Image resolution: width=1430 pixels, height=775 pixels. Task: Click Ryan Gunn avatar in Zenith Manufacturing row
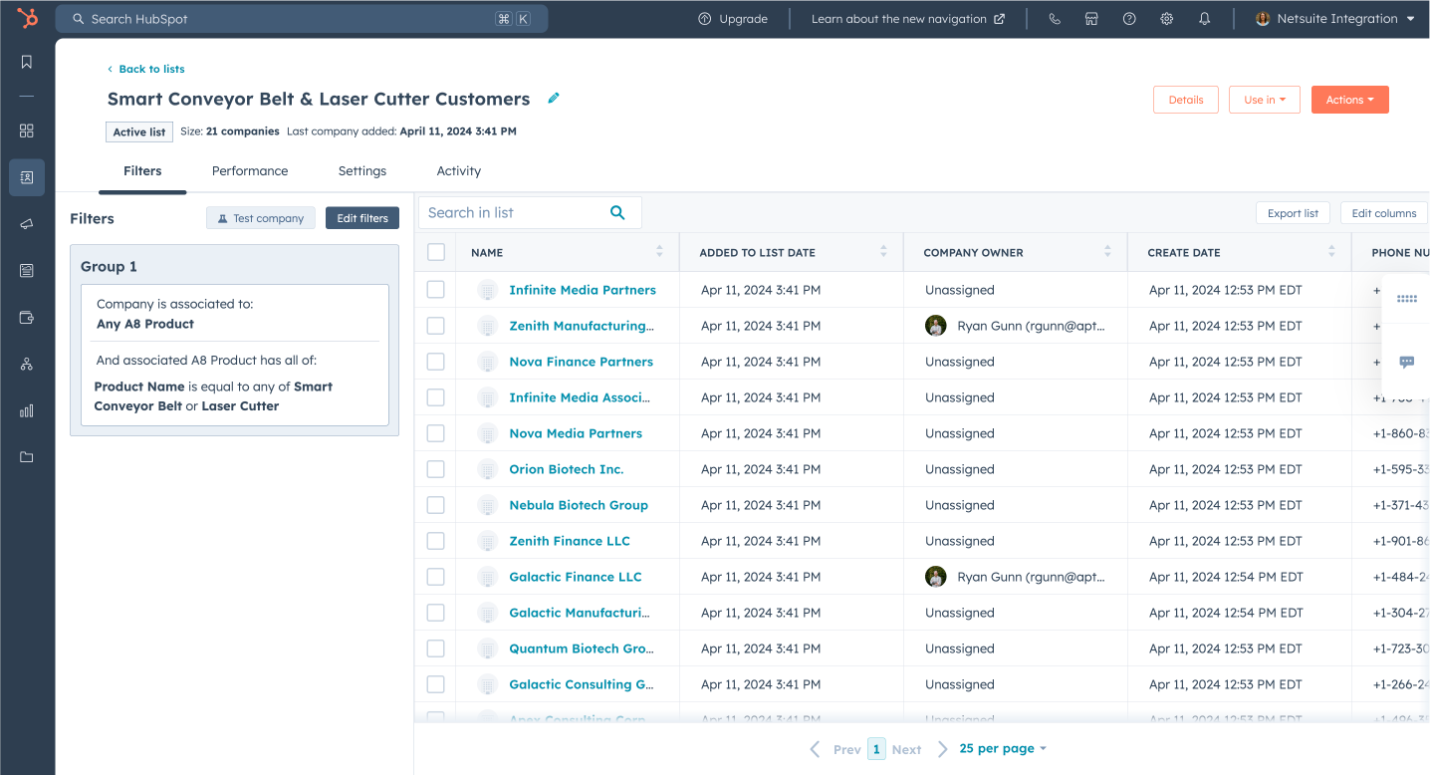(x=936, y=326)
